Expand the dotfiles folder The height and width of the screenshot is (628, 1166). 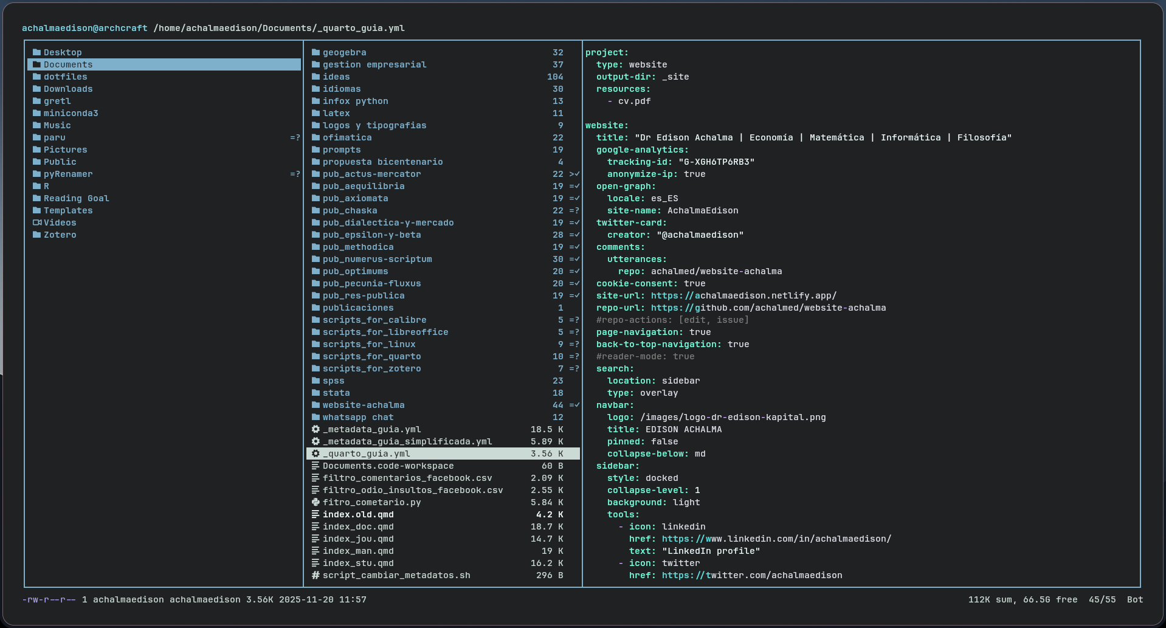click(x=65, y=77)
